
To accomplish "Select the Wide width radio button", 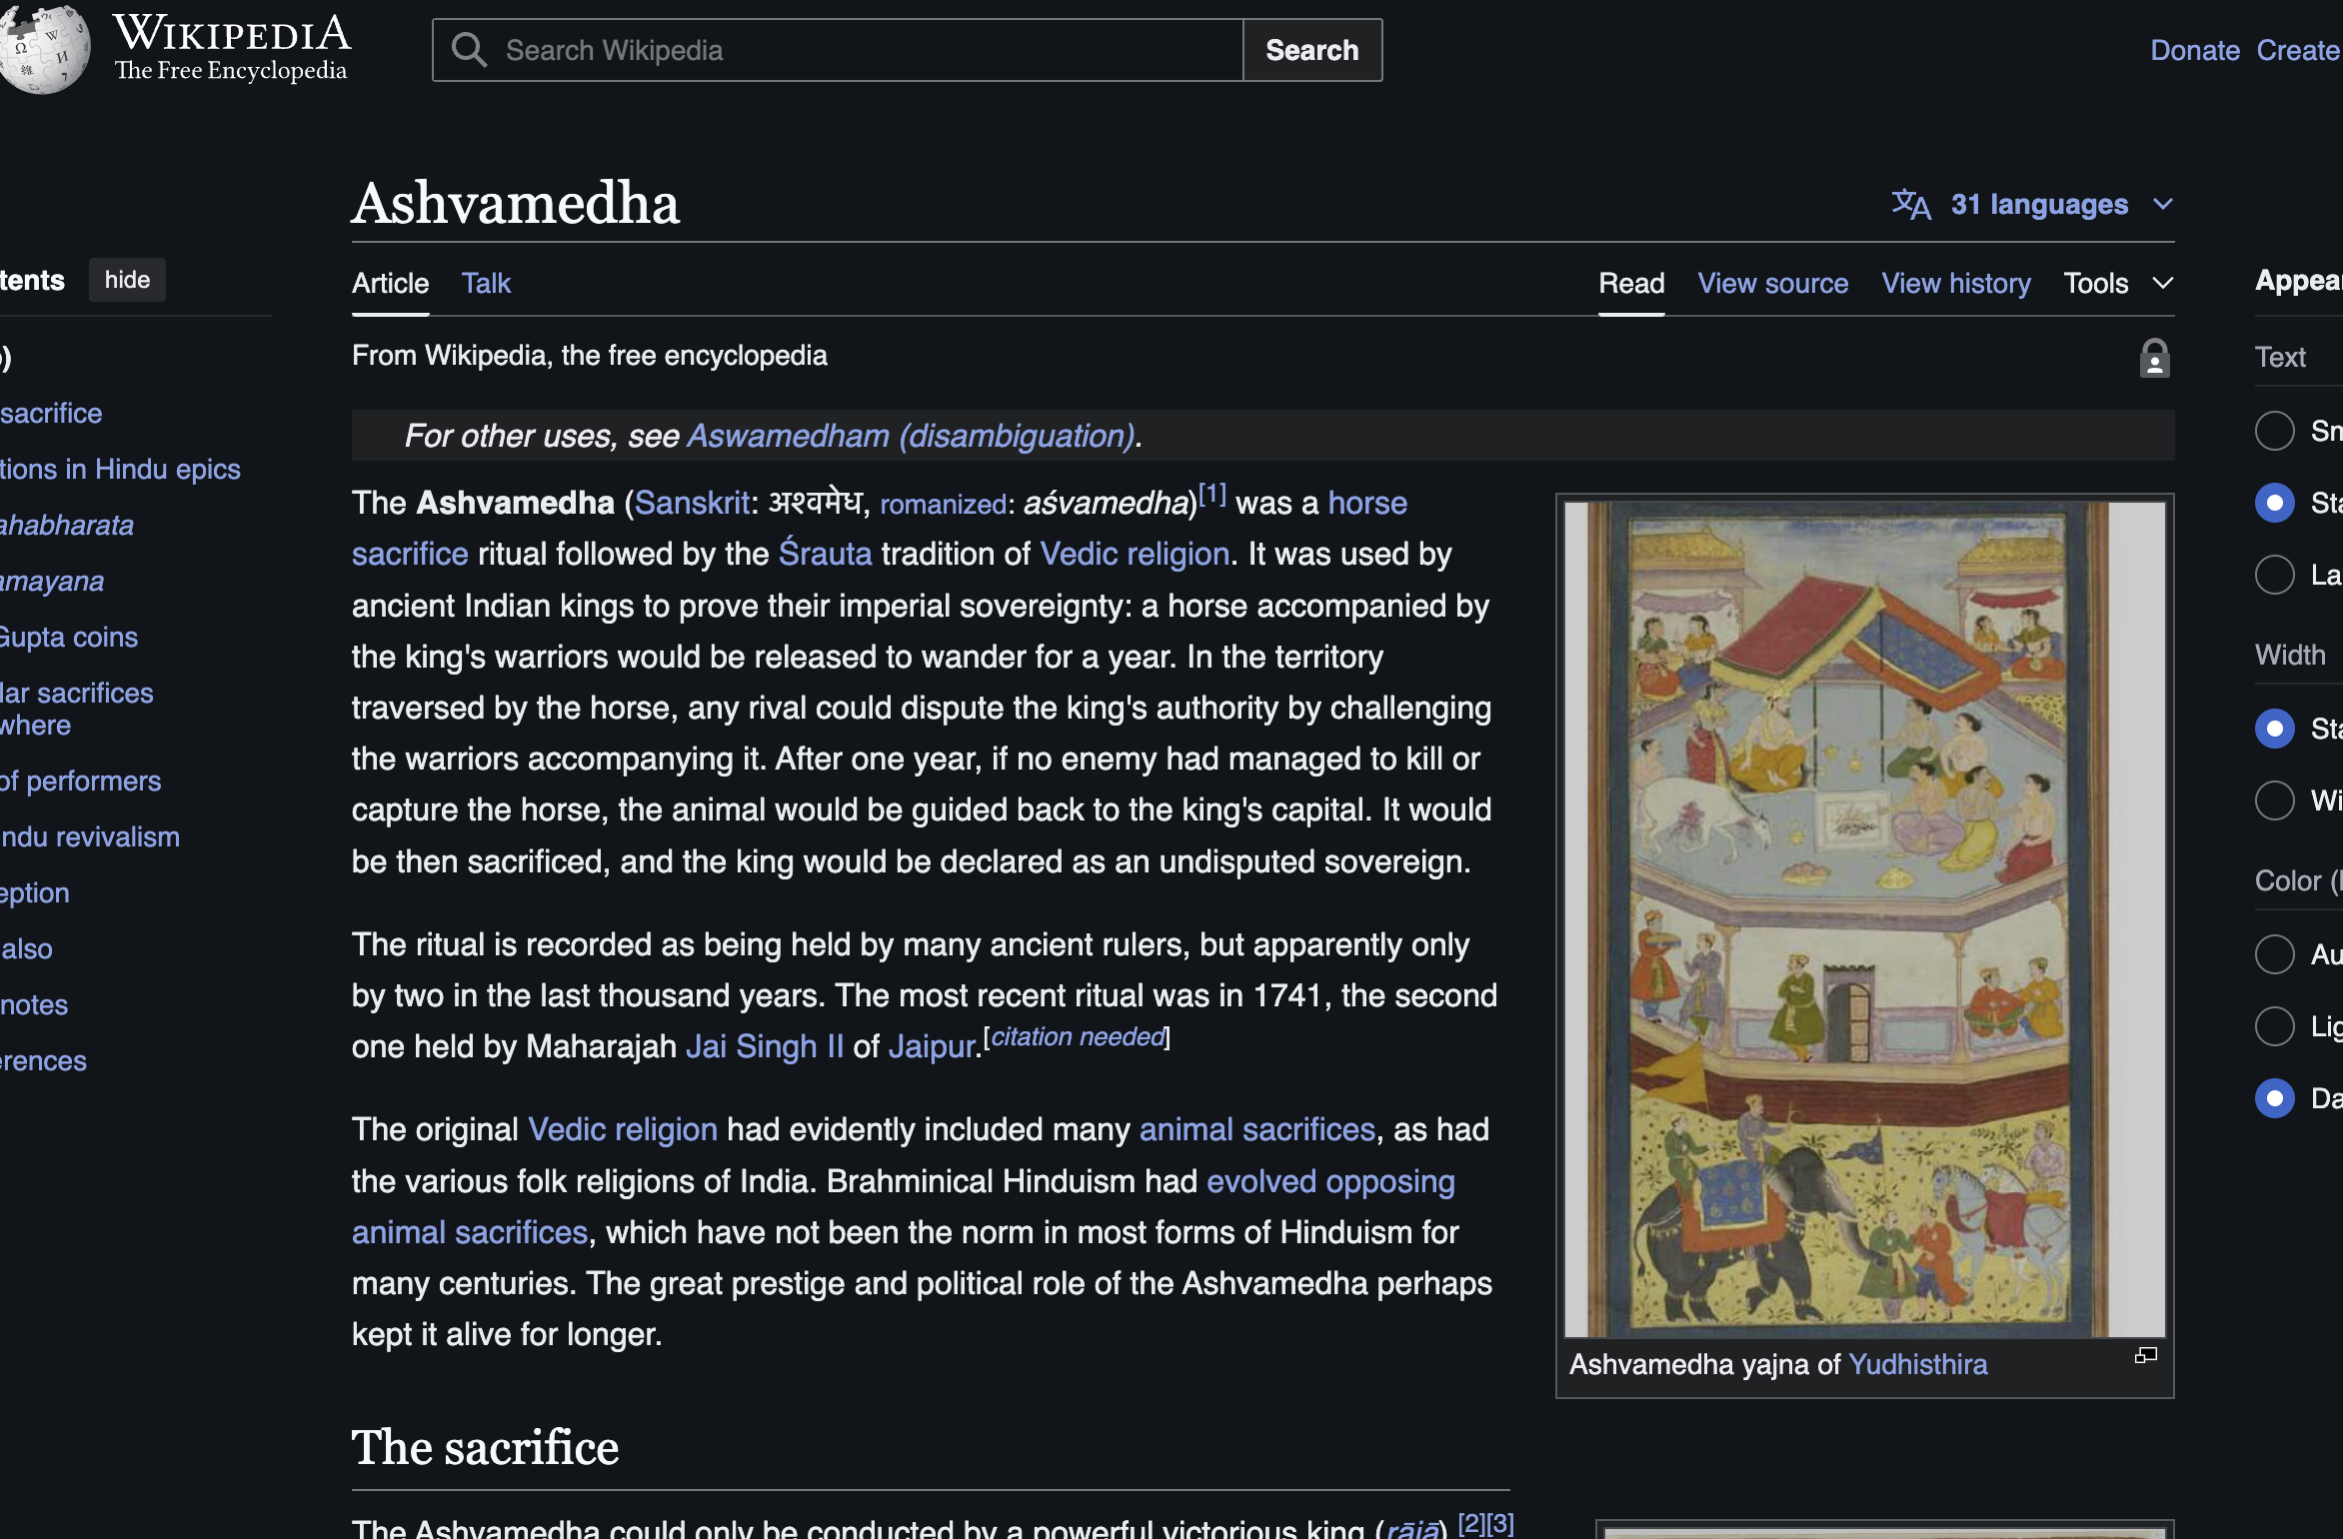I will tap(2274, 800).
